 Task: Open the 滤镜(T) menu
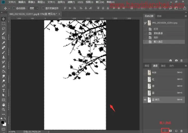tap(71, 2)
